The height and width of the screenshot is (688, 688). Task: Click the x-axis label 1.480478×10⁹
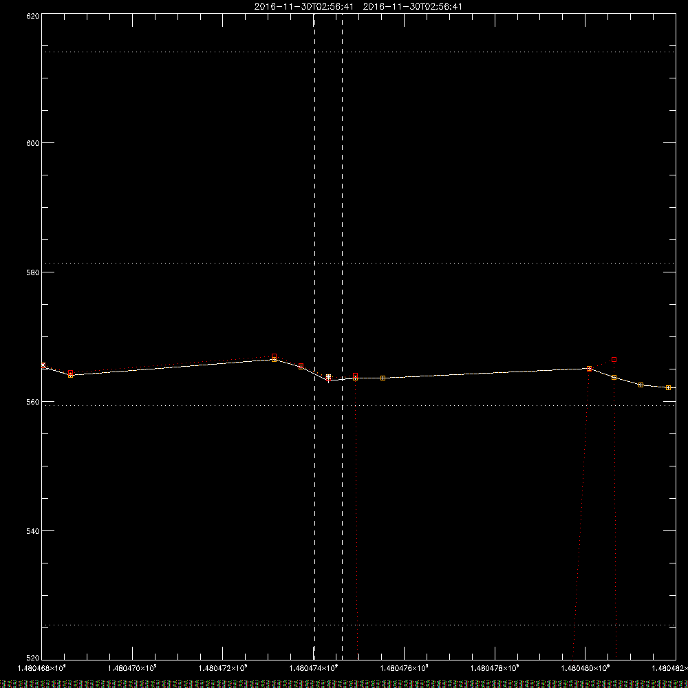pos(495,668)
